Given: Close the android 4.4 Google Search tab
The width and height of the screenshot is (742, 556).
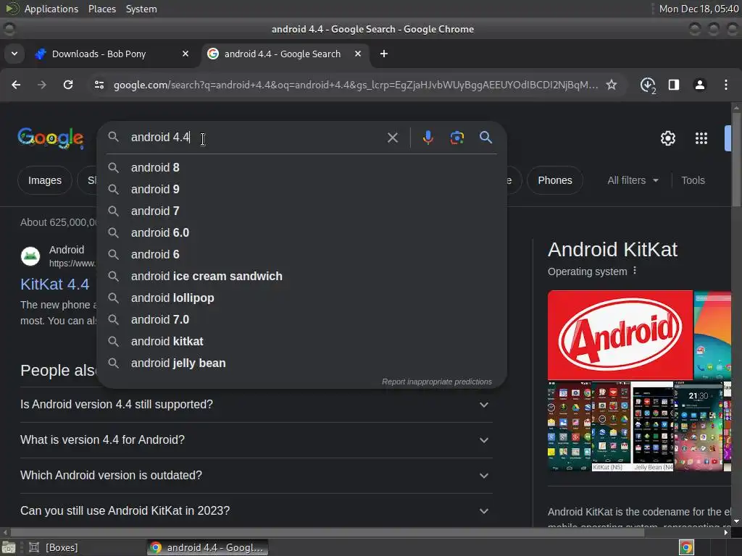Looking at the screenshot, I should (x=358, y=54).
